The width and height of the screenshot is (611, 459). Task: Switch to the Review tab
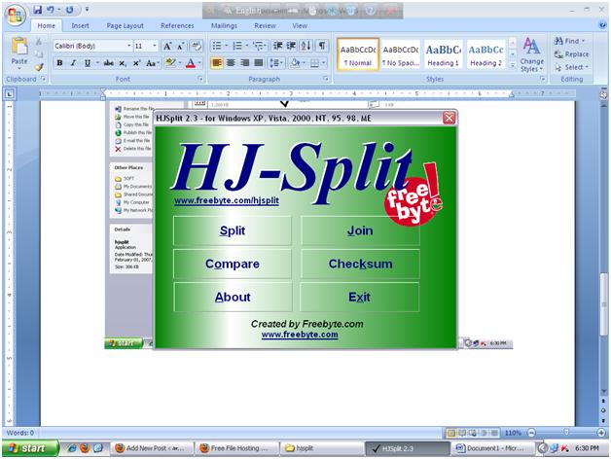pos(265,25)
